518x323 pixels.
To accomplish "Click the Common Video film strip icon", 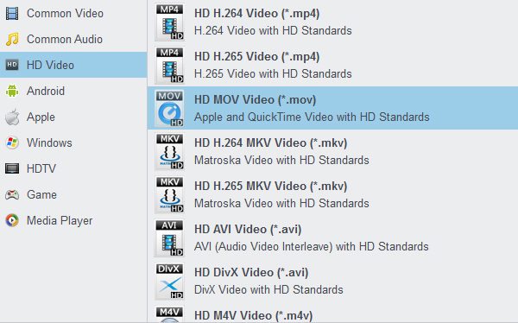I will click(12, 14).
